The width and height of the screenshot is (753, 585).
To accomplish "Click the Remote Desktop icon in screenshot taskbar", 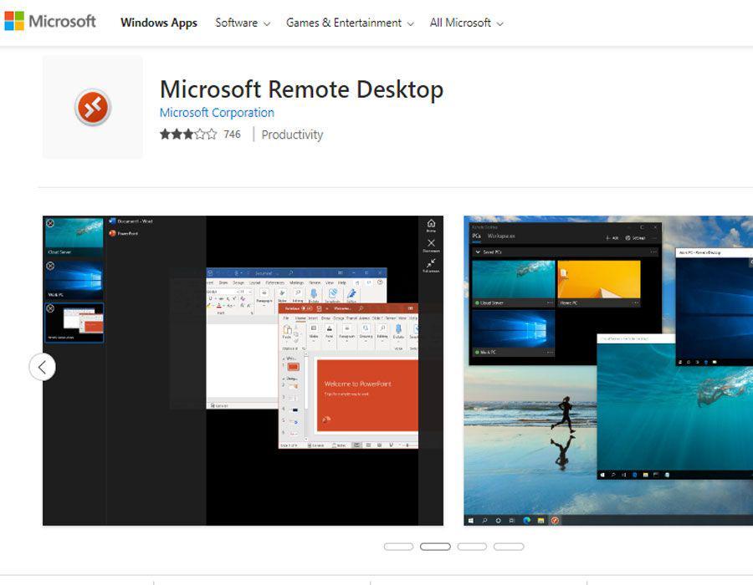I will pos(555,521).
